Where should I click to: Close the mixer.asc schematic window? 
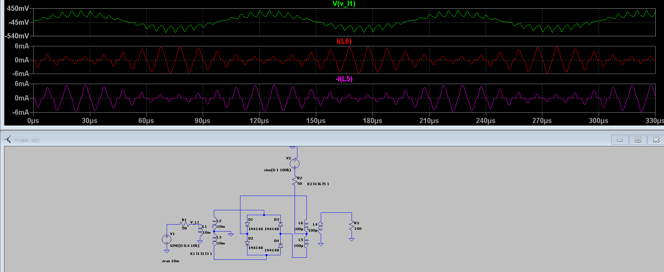656,140
